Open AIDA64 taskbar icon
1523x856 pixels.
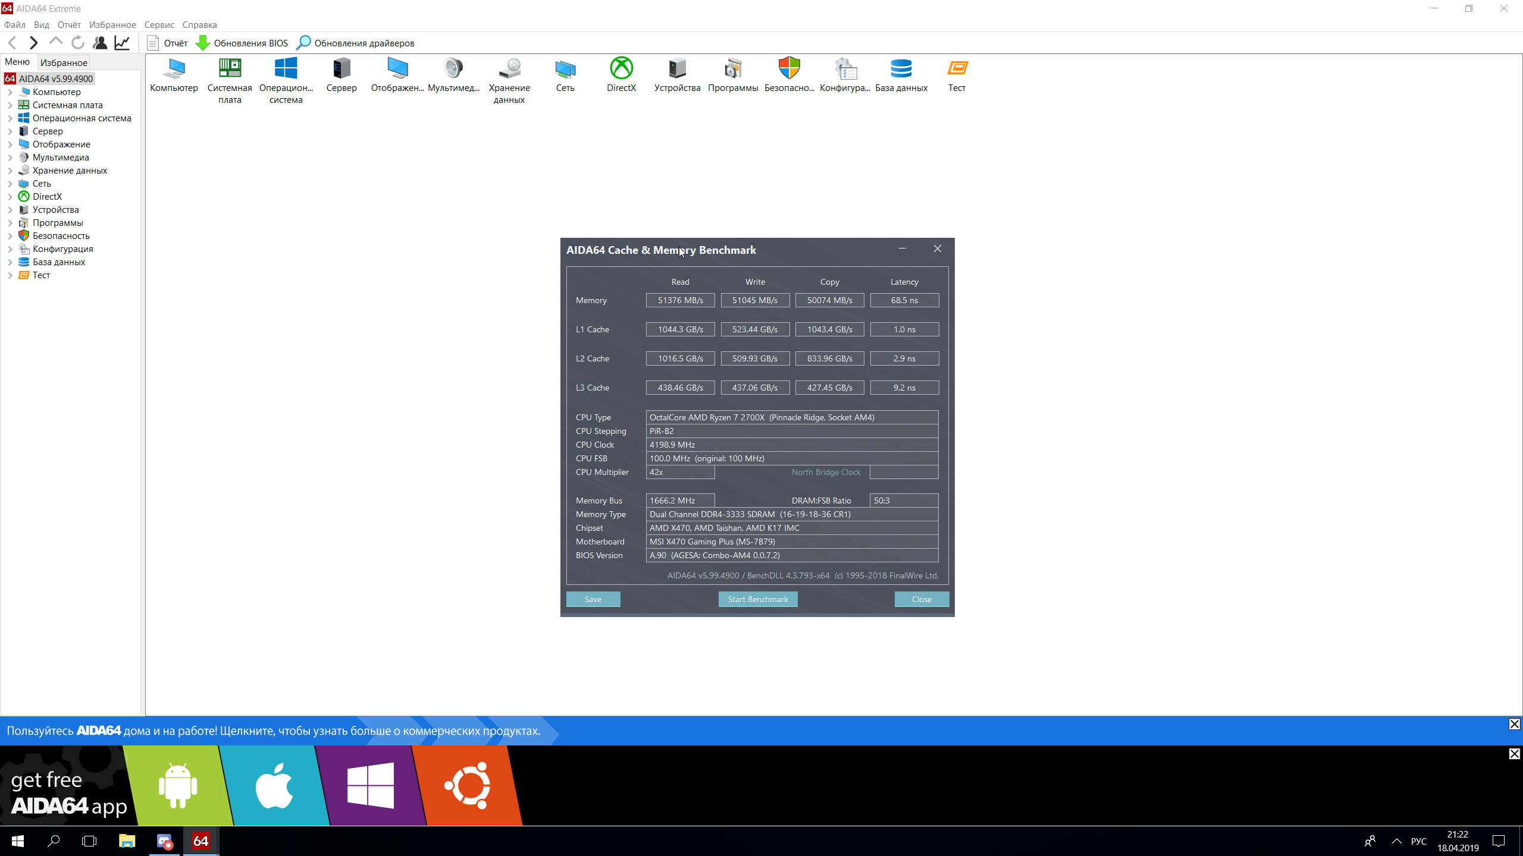200,841
